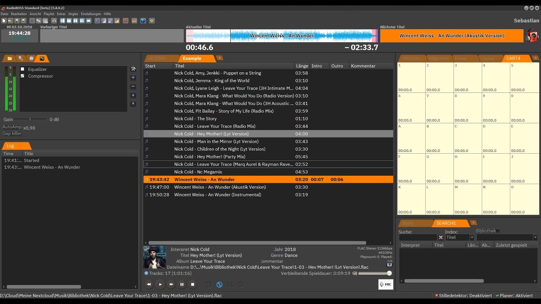The image size is (541, 304).
Task: Click the fast forward next button
Action: click(171, 285)
